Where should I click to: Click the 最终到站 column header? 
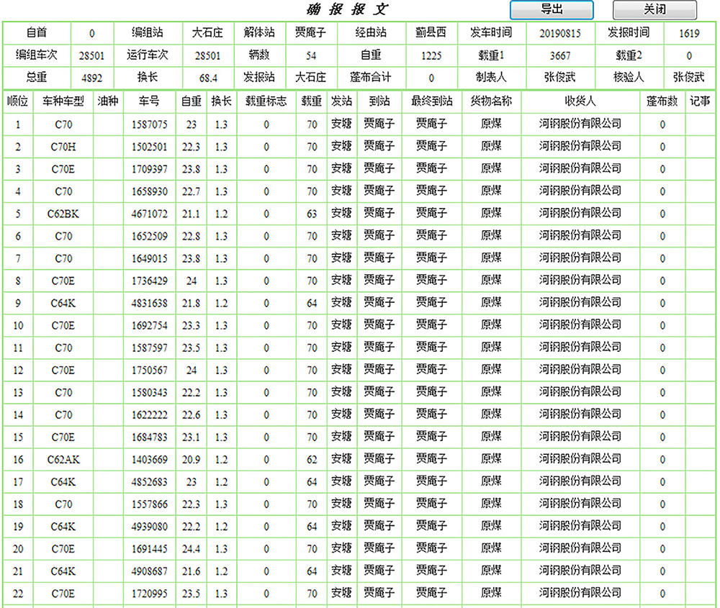pos(431,101)
